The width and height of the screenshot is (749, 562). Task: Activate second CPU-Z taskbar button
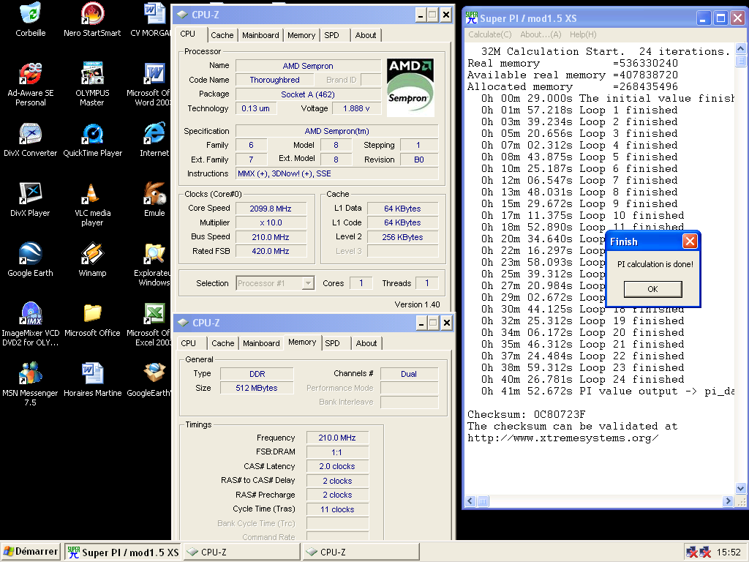361,552
